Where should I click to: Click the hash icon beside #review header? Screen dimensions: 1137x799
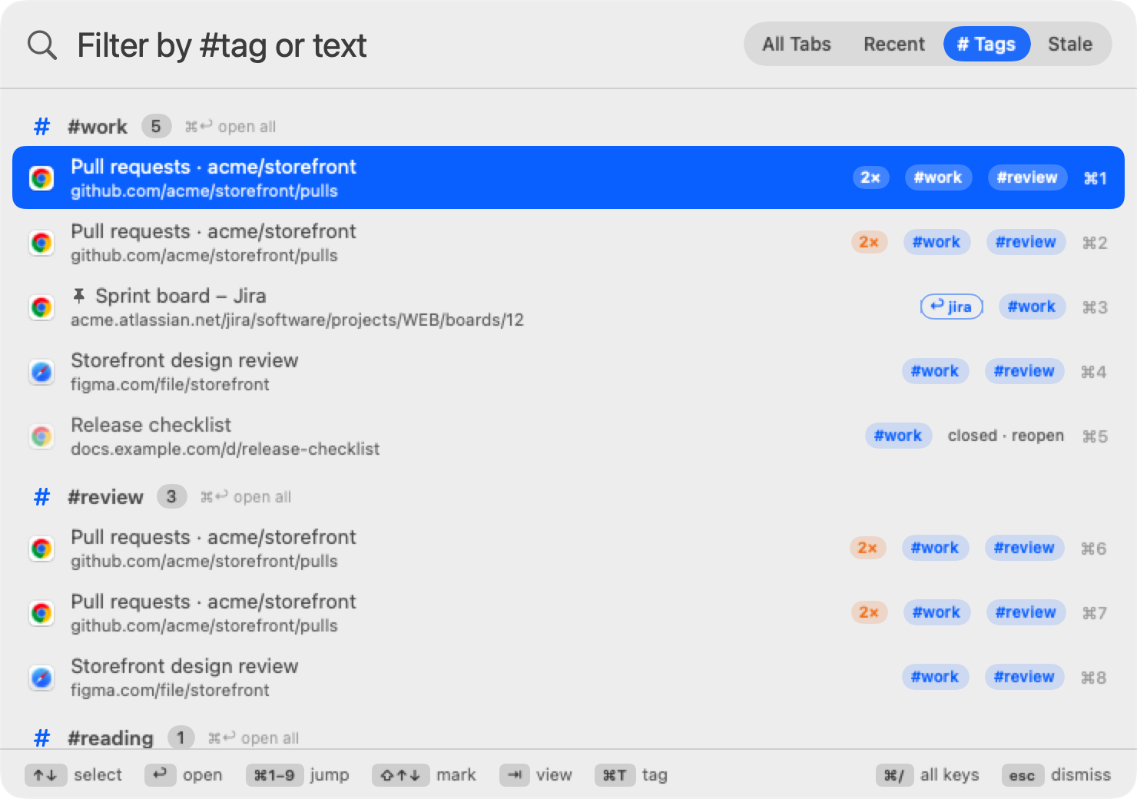42,497
